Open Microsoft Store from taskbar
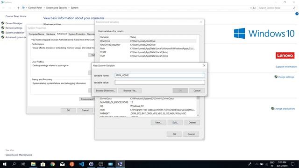Screen dimensions: 299x168 point(43,164)
